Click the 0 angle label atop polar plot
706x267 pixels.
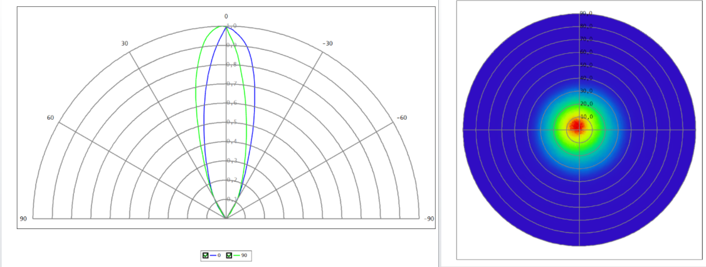(226, 16)
